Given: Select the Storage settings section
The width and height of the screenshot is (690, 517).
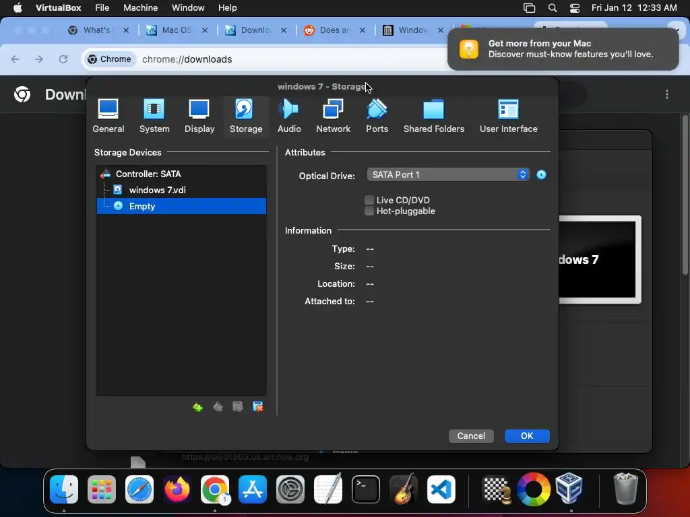Looking at the screenshot, I should (x=246, y=116).
